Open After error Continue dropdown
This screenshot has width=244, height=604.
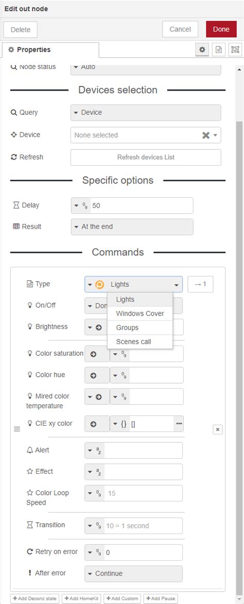pyautogui.click(x=133, y=574)
